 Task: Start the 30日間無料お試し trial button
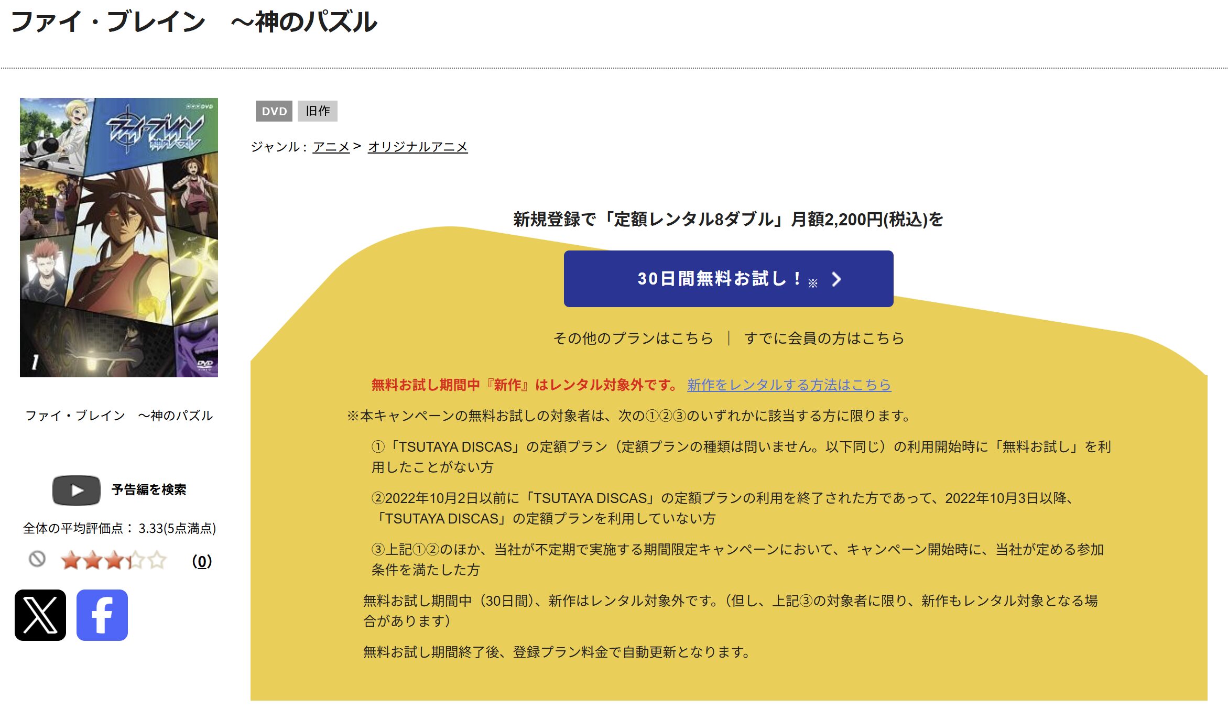pos(729,279)
